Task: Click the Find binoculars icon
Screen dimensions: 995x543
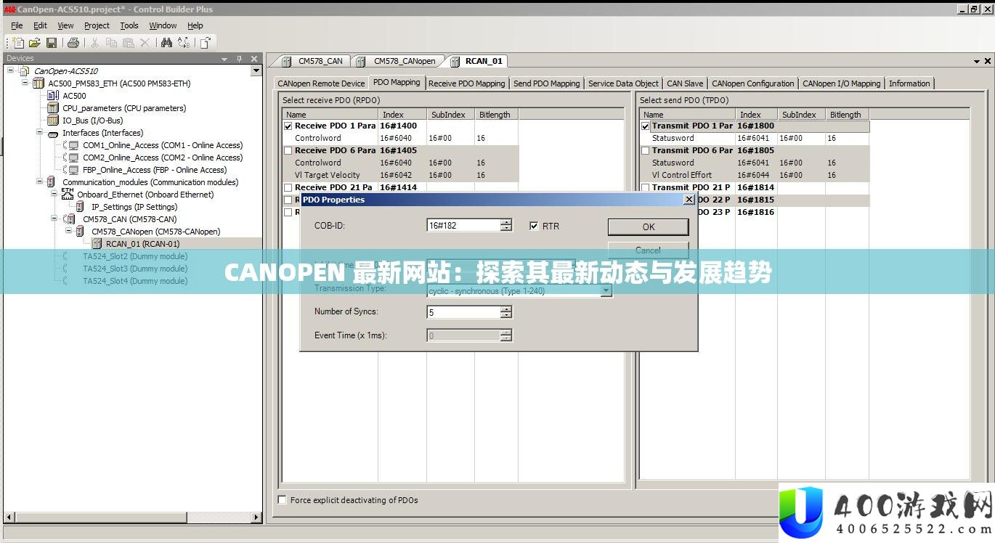Action: [x=166, y=43]
